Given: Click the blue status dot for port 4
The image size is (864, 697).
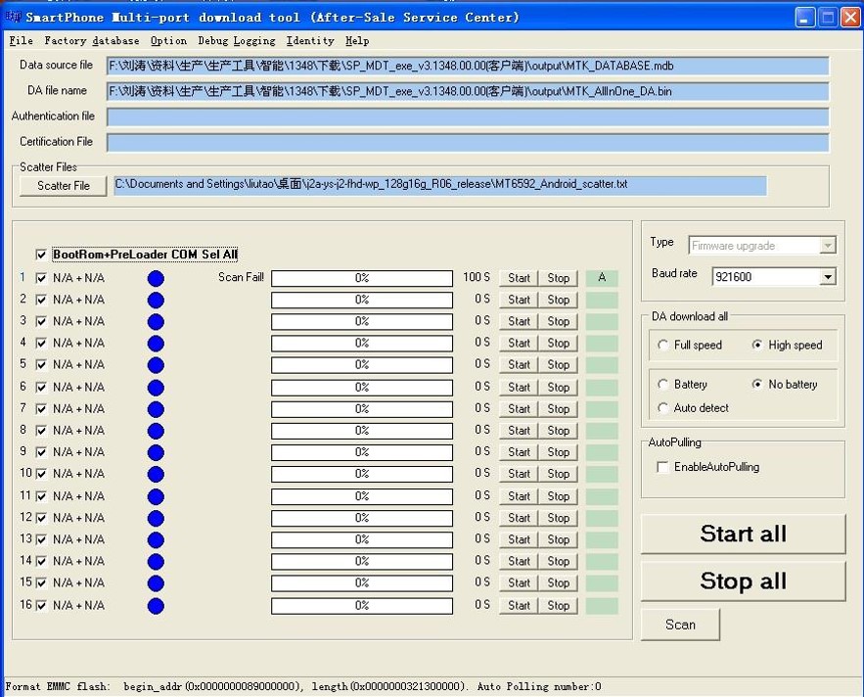Looking at the screenshot, I should (156, 344).
